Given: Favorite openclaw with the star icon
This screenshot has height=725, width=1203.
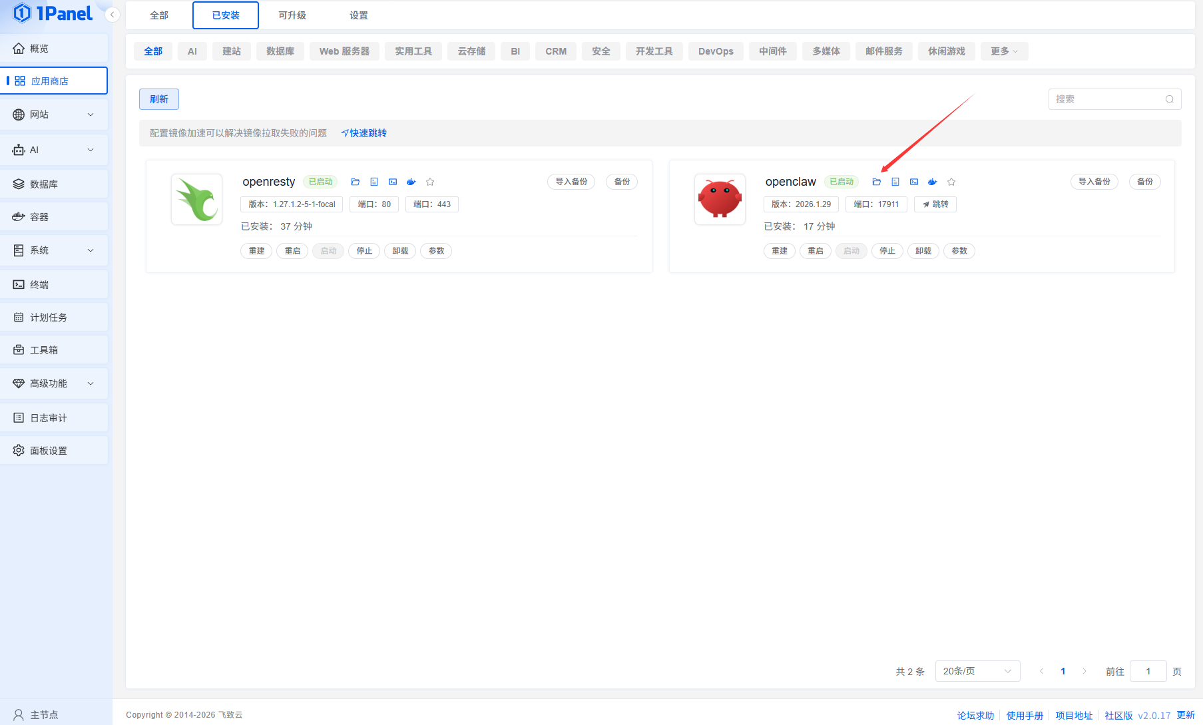Looking at the screenshot, I should (951, 182).
